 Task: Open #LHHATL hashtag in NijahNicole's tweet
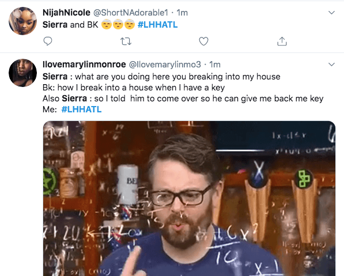pyautogui.click(x=157, y=25)
